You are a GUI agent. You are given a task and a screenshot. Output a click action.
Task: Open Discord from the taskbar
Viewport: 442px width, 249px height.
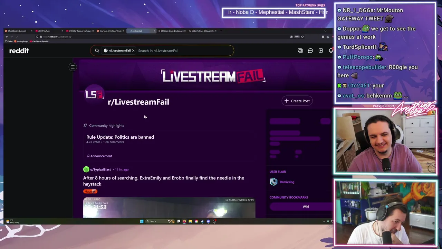click(208, 221)
